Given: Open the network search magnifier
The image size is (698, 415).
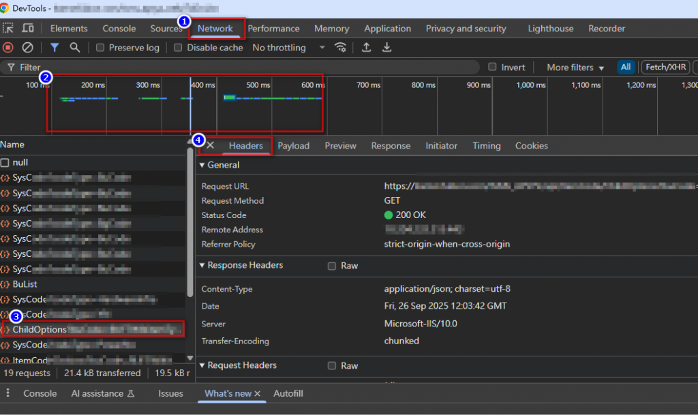Looking at the screenshot, I should pos(75,48).
